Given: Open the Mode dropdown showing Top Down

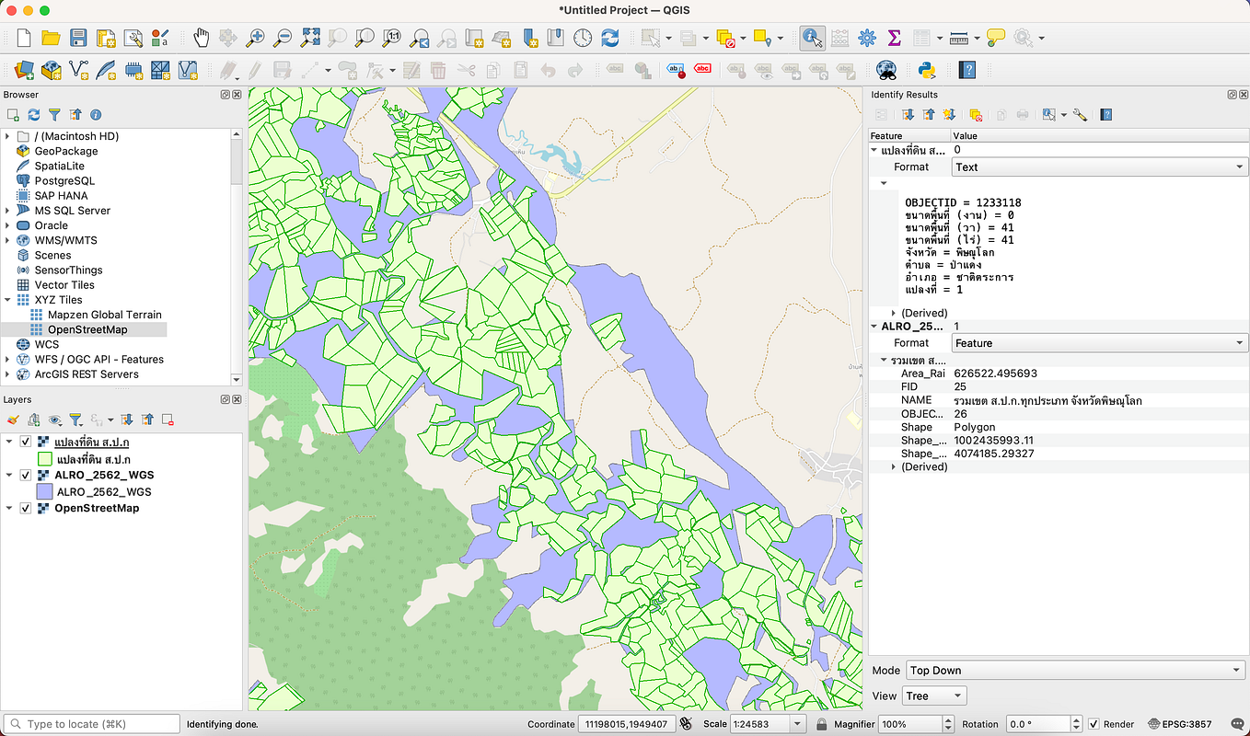Looking at the screenshot, I should click(x=1075, y=670).
